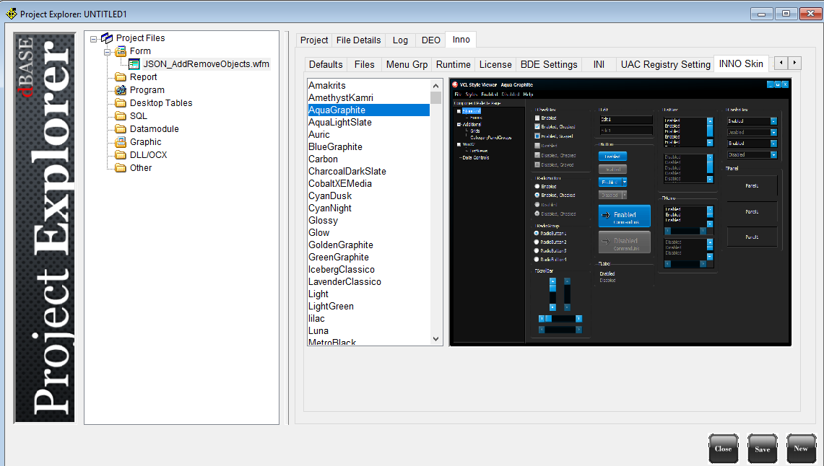Open the Runtime sub-tab
The image size is (824, 466).
(x=453, y=64)
